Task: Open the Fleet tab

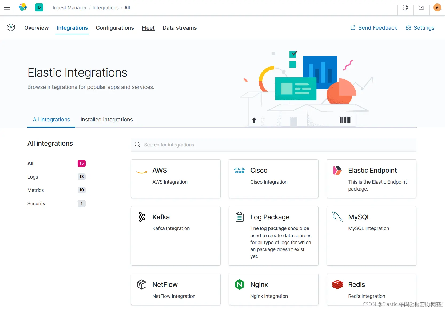Action: click(x=148, y=28)
